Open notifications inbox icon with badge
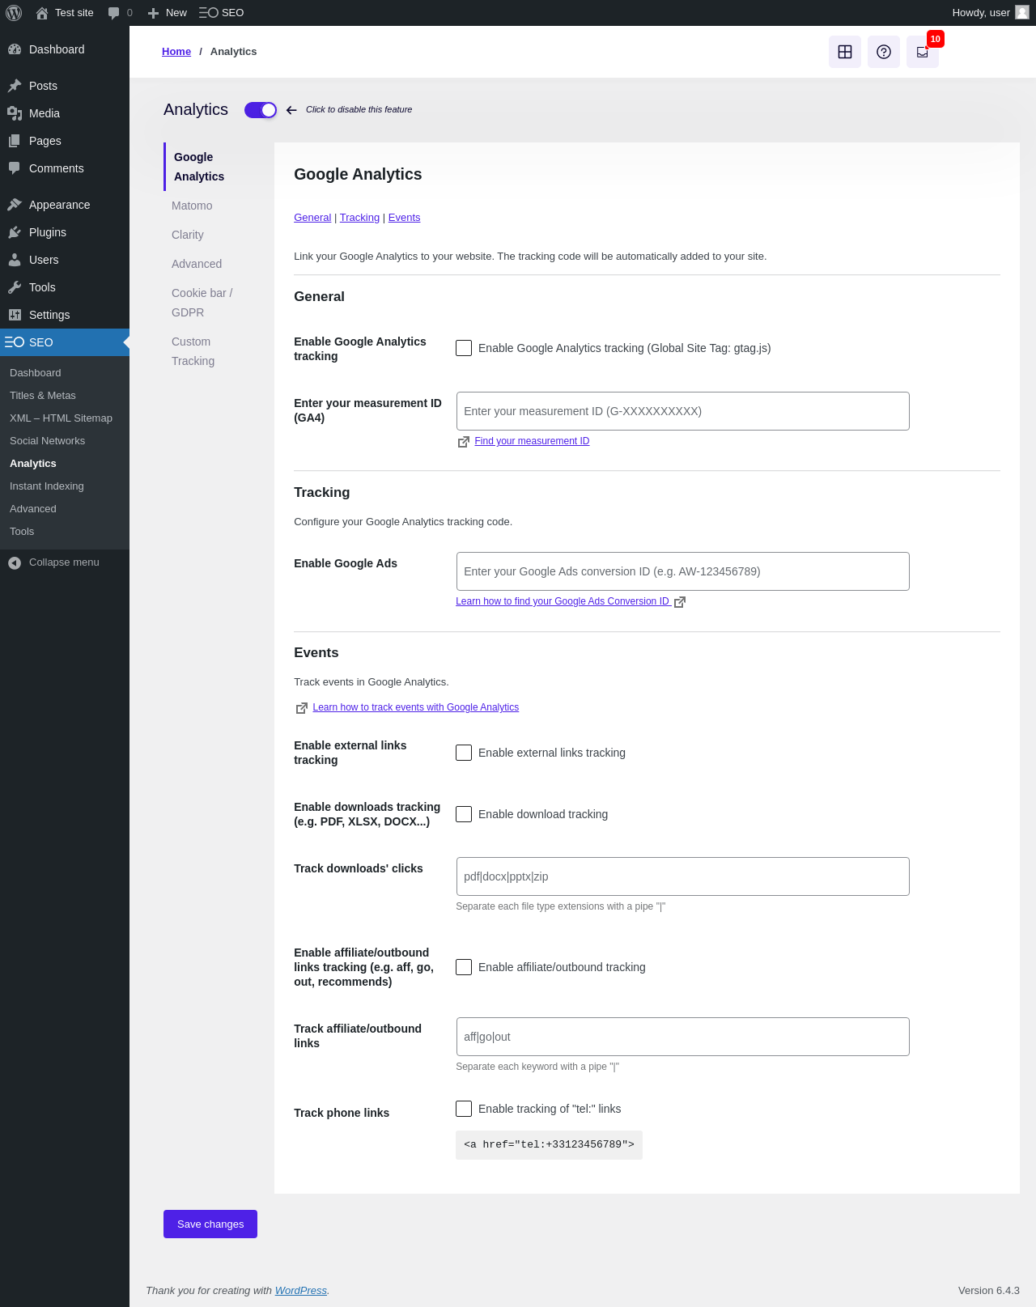The height and width of the screenshot is (1307, 1036). pos(923,52)
